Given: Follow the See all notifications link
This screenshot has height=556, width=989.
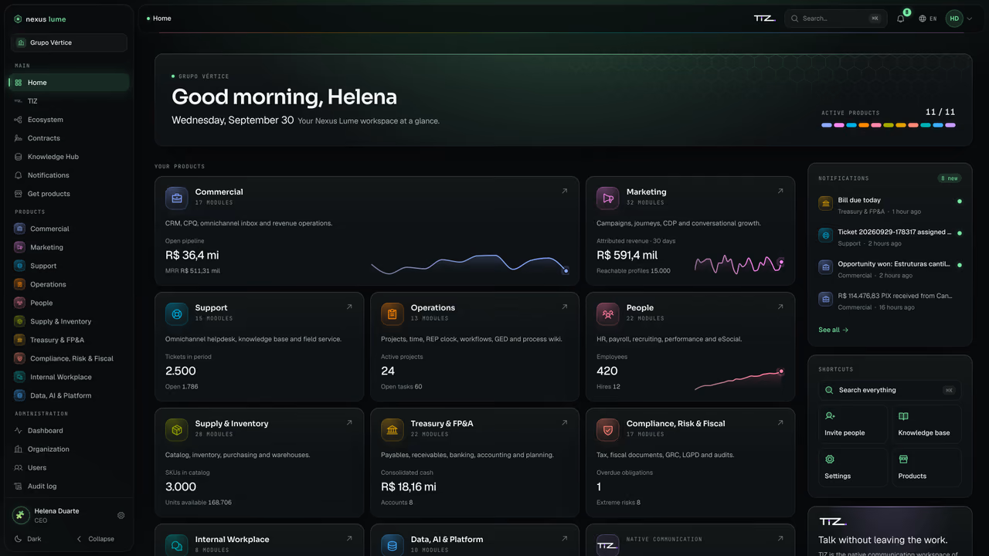Looking at the screenshot, I should 834,330.
